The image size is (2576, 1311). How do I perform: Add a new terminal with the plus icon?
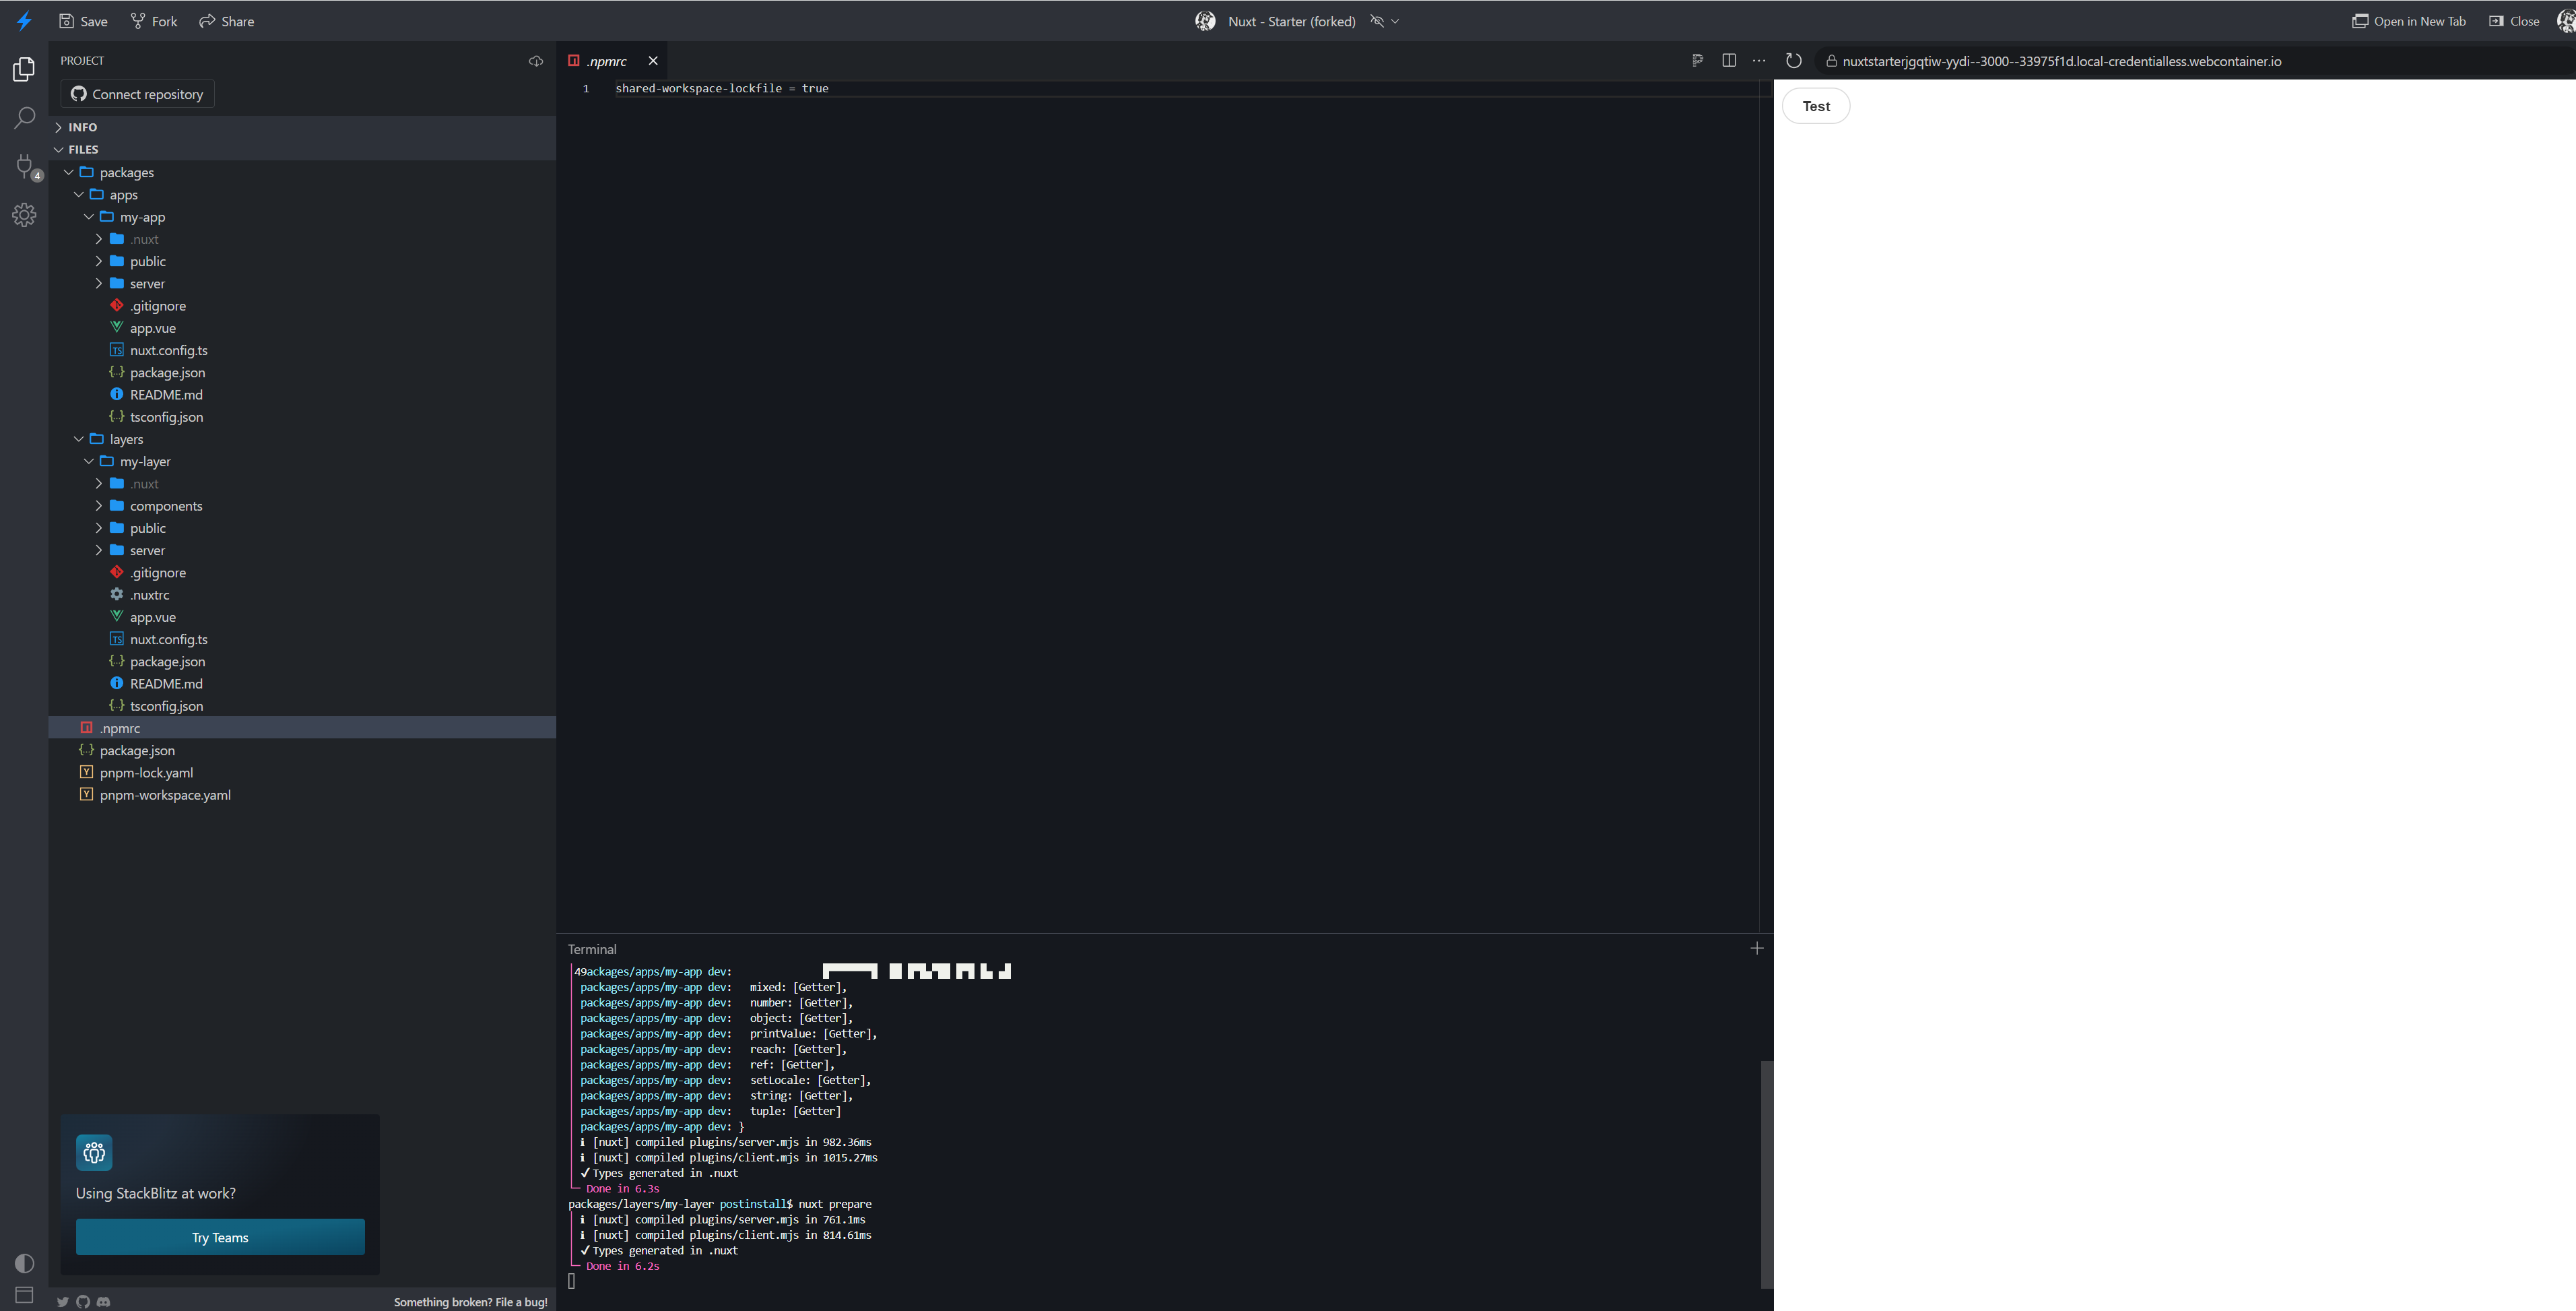pos(1757,948)
